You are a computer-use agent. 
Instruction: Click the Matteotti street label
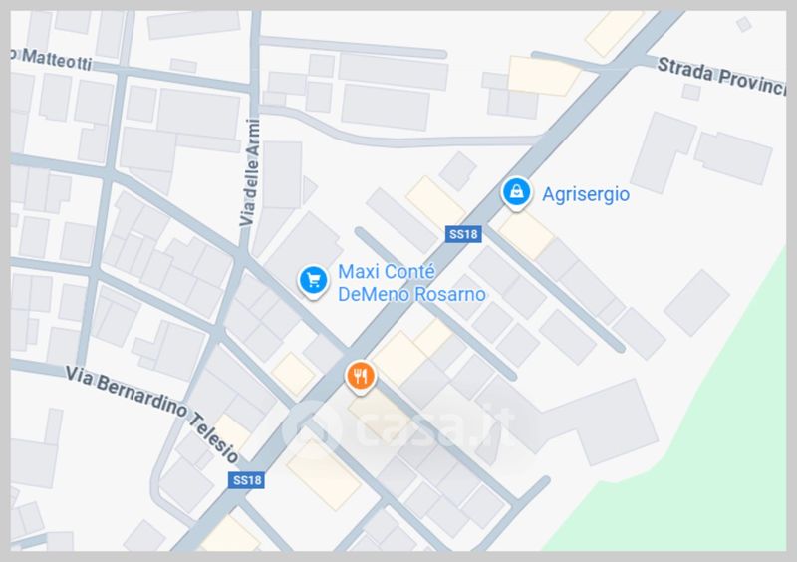(52, 59)
